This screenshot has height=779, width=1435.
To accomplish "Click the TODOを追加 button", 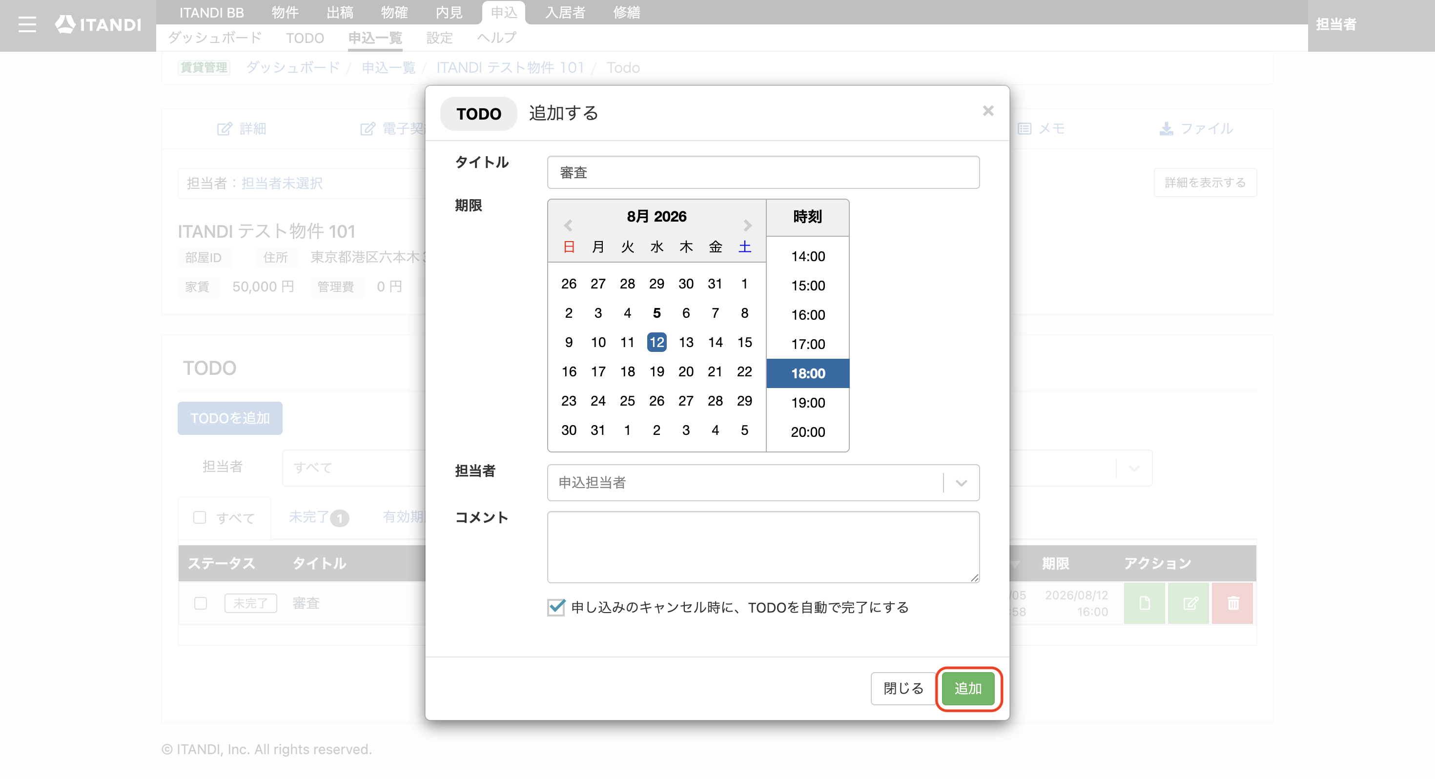I will click(x=229, y=418).
